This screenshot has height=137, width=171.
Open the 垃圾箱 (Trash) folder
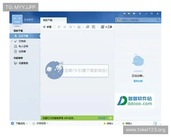(x=22, y=51)
